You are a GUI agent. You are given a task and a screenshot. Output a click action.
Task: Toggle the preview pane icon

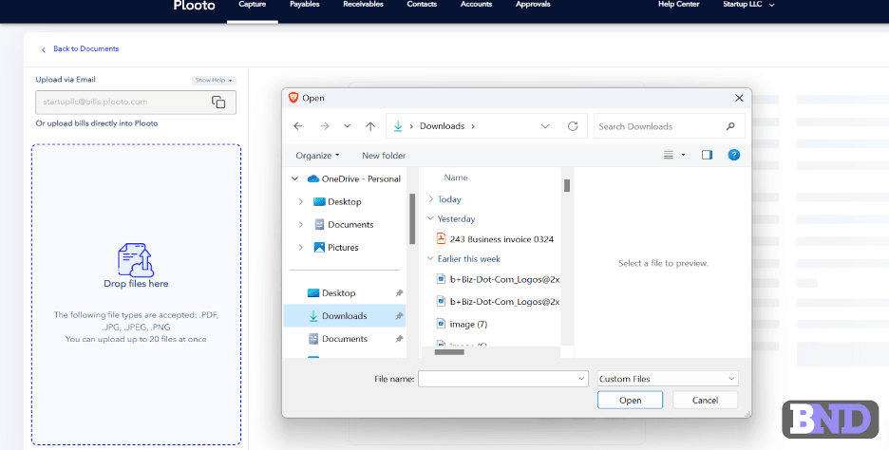point(707,155)
